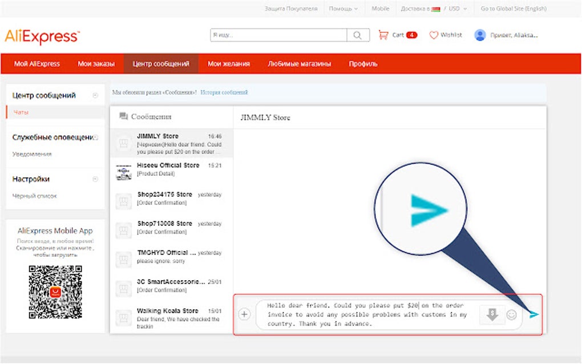
Task: Open the Мои заказы tab
Action: coord(96,64)
